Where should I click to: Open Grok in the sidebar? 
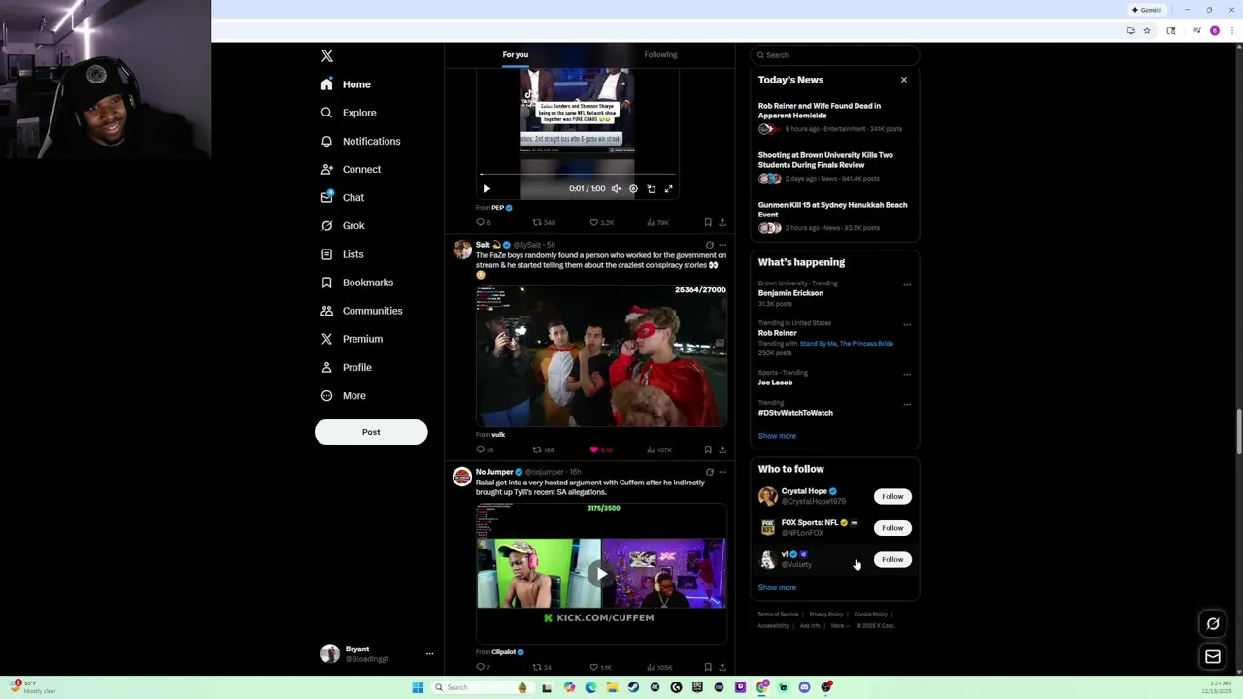[343, 225]
